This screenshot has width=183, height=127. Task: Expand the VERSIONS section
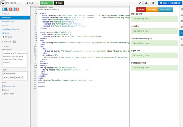click(7, 42)
